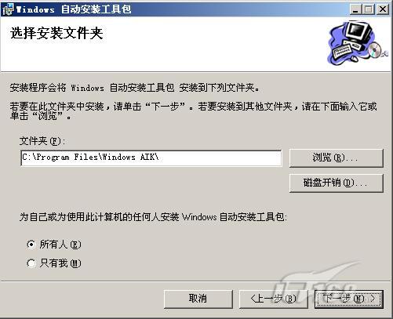393x319 pixels.
Task: Proceed with the 下一步(N) button
Action: pyautogui.click(x=349, y=299)
